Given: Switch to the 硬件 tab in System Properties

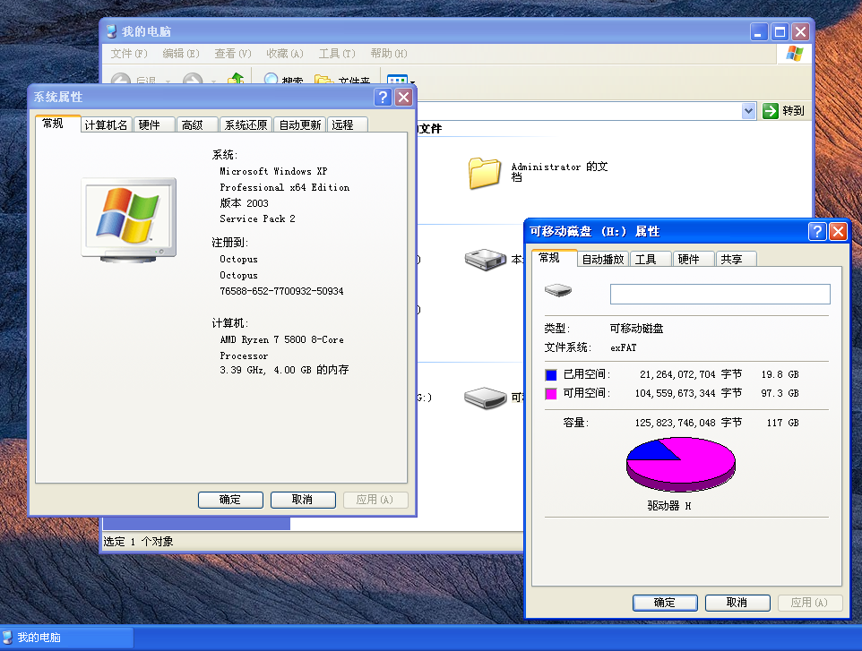Looking at the screenshot, I should click(154, 125).
